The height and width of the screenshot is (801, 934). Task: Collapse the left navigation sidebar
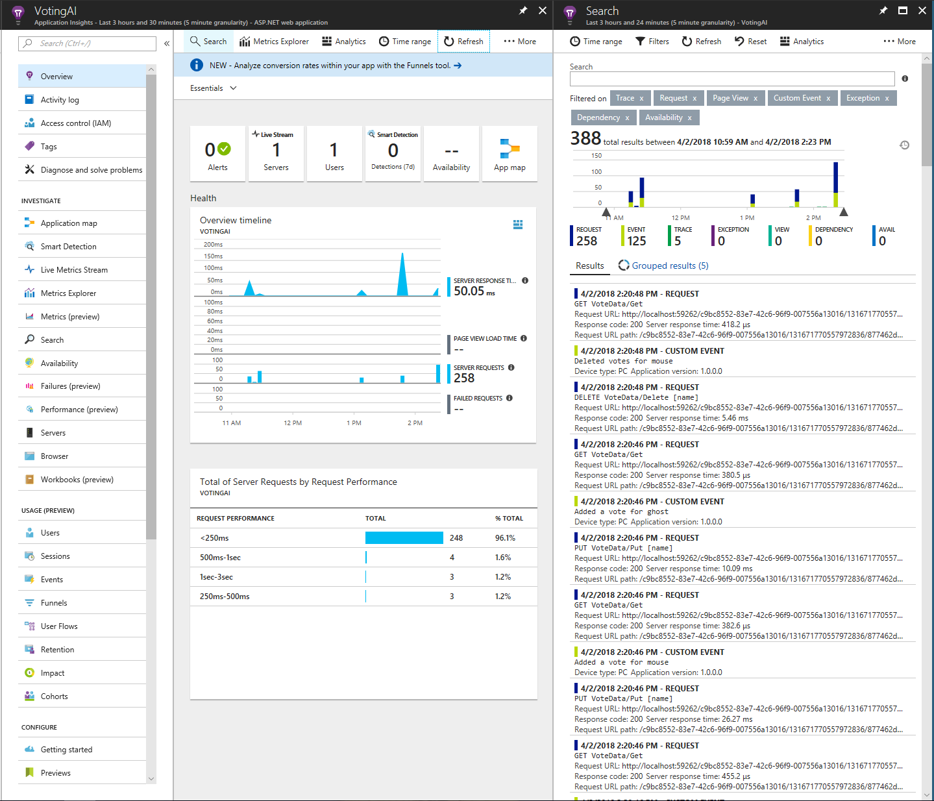[167, 43]
